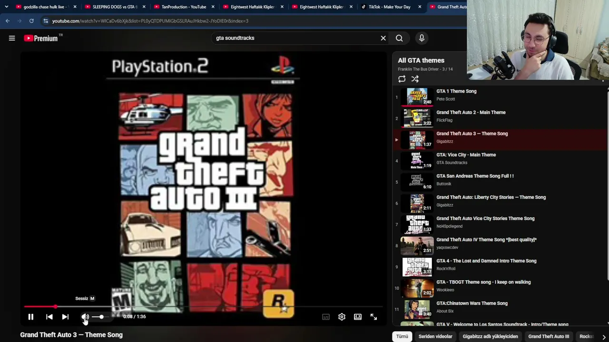Switch to the TanProduction - YouTube tab
Viewport: 609px width, 342px height.
pos(184,7)
